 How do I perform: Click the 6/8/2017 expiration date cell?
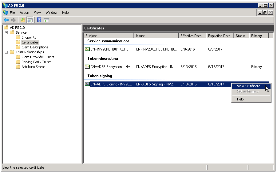(x=215, y=49)
